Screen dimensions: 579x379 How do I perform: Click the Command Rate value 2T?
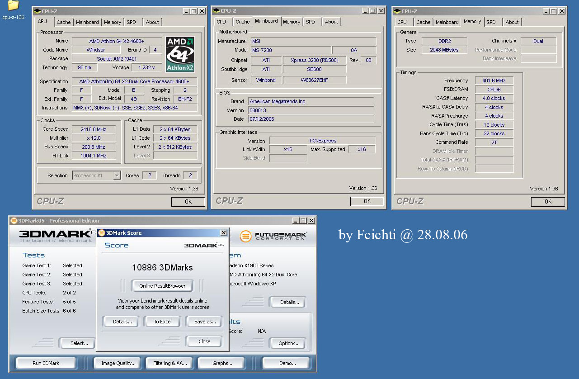pyautogui.click(x=494, y=142)
